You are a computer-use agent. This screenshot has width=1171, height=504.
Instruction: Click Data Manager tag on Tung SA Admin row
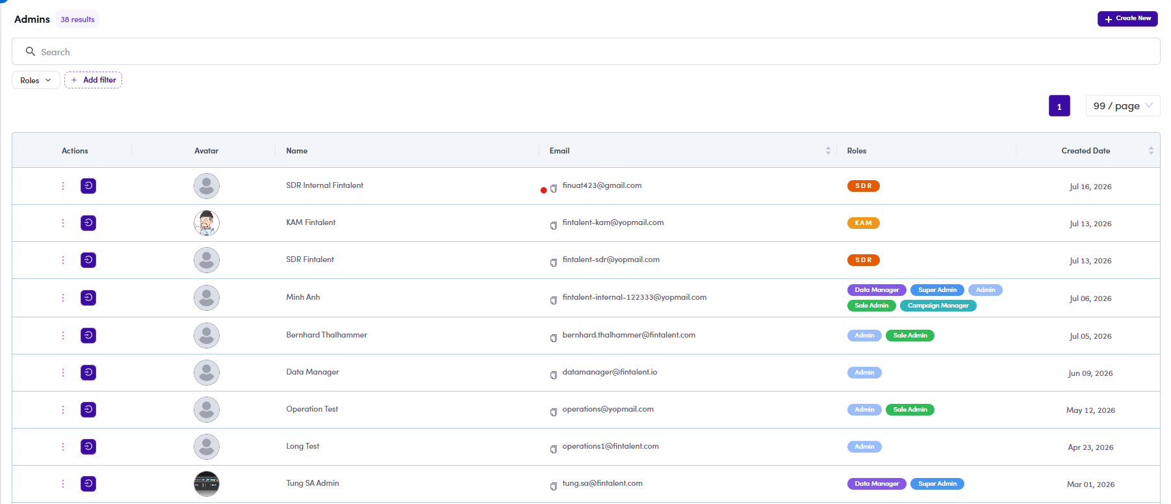point(877,484)
